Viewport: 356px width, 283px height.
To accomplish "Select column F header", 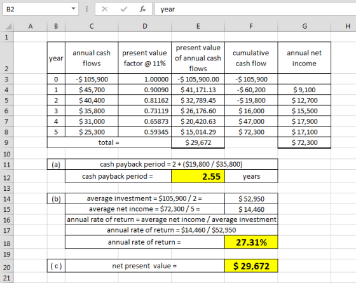I will click(x=251, y=26).
